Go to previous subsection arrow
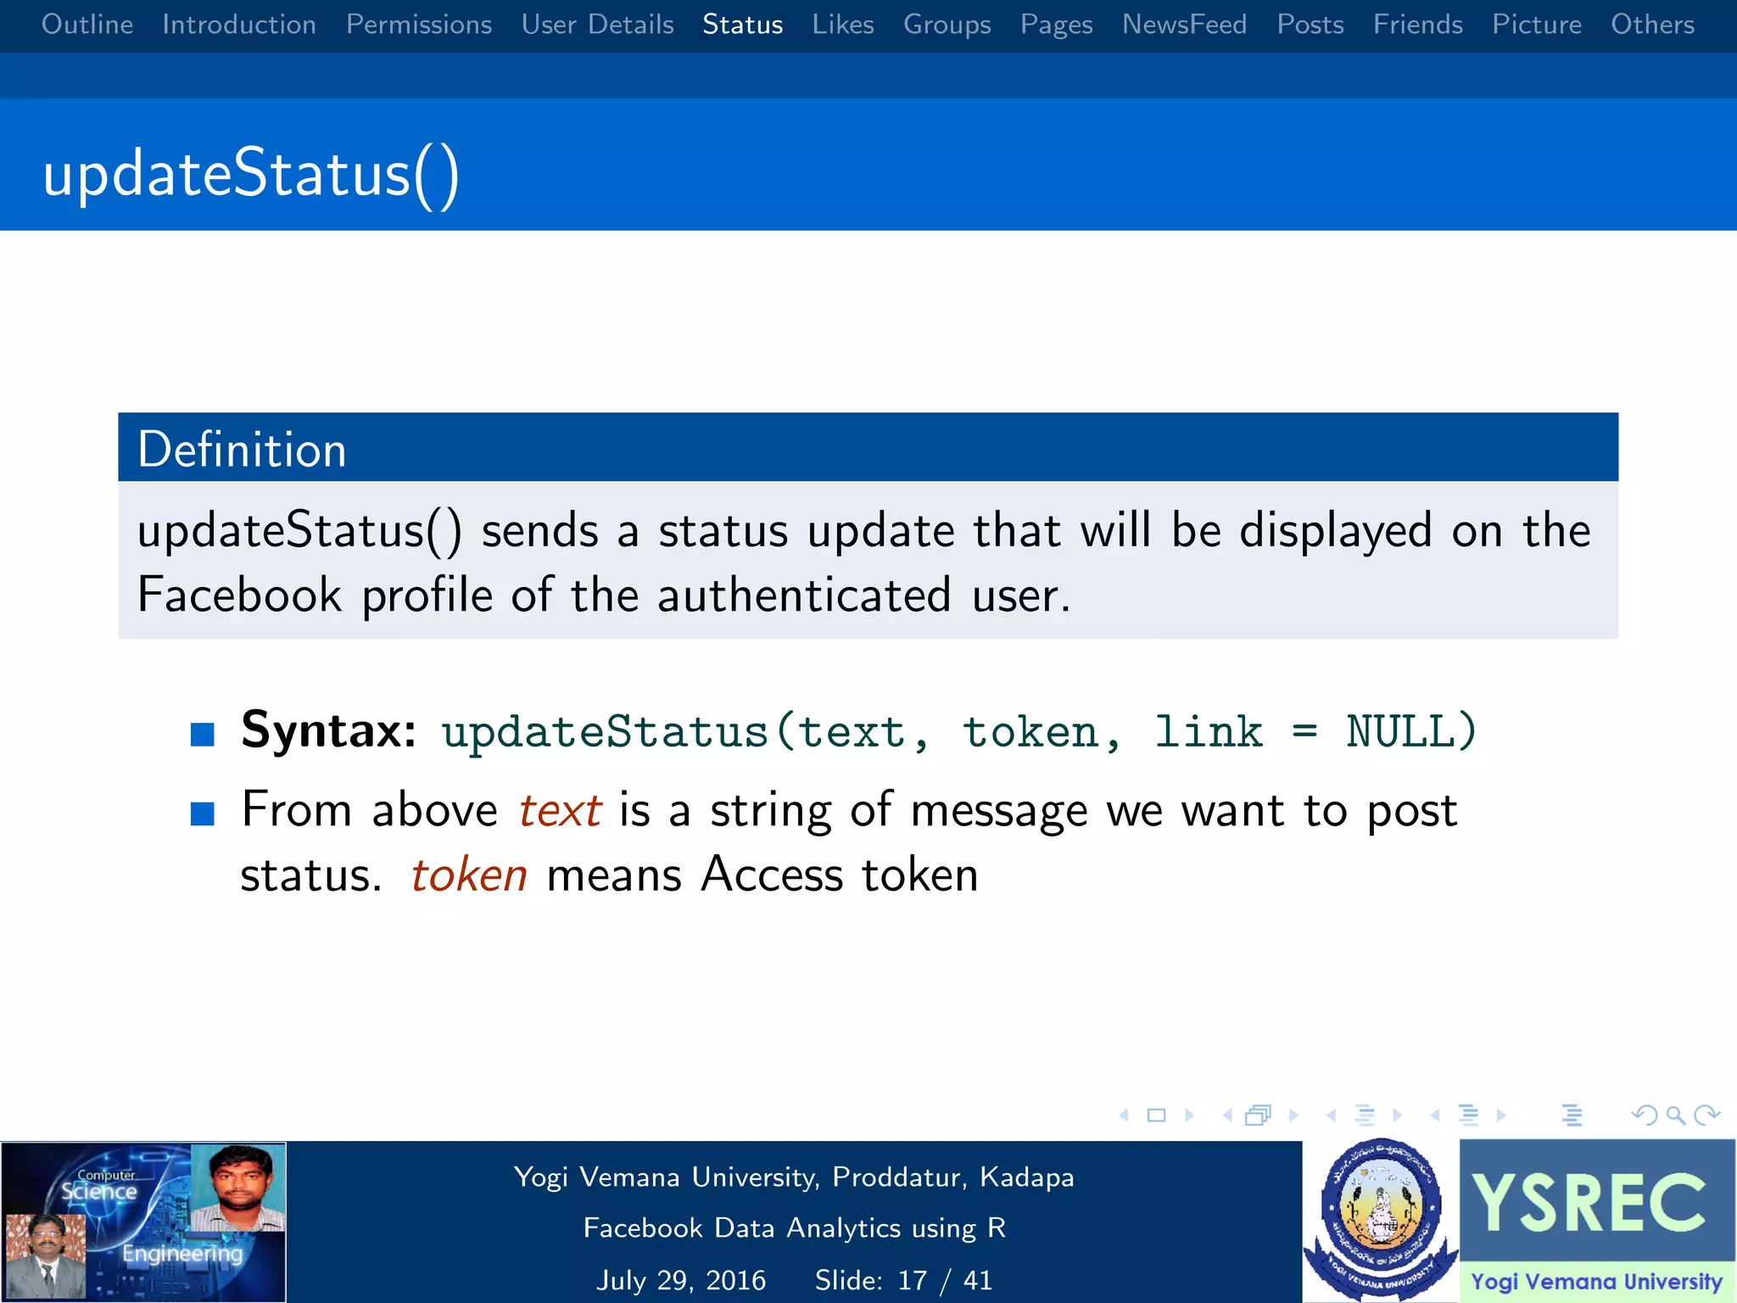 tap(1332, 1116)
